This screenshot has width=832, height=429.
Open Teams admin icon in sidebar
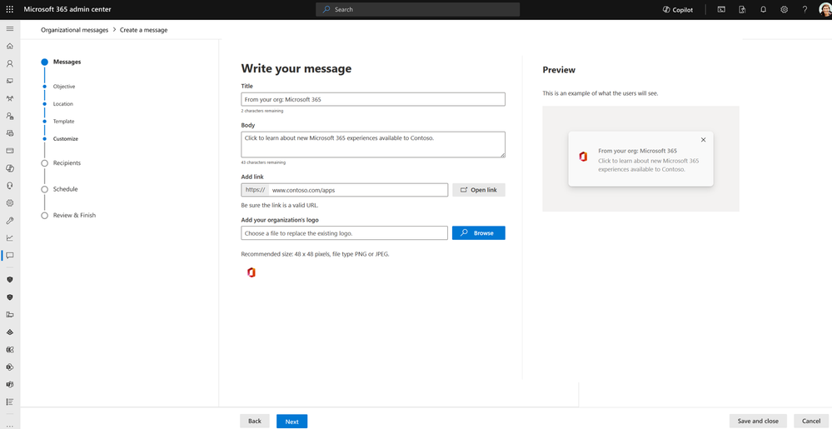(9, 384)
